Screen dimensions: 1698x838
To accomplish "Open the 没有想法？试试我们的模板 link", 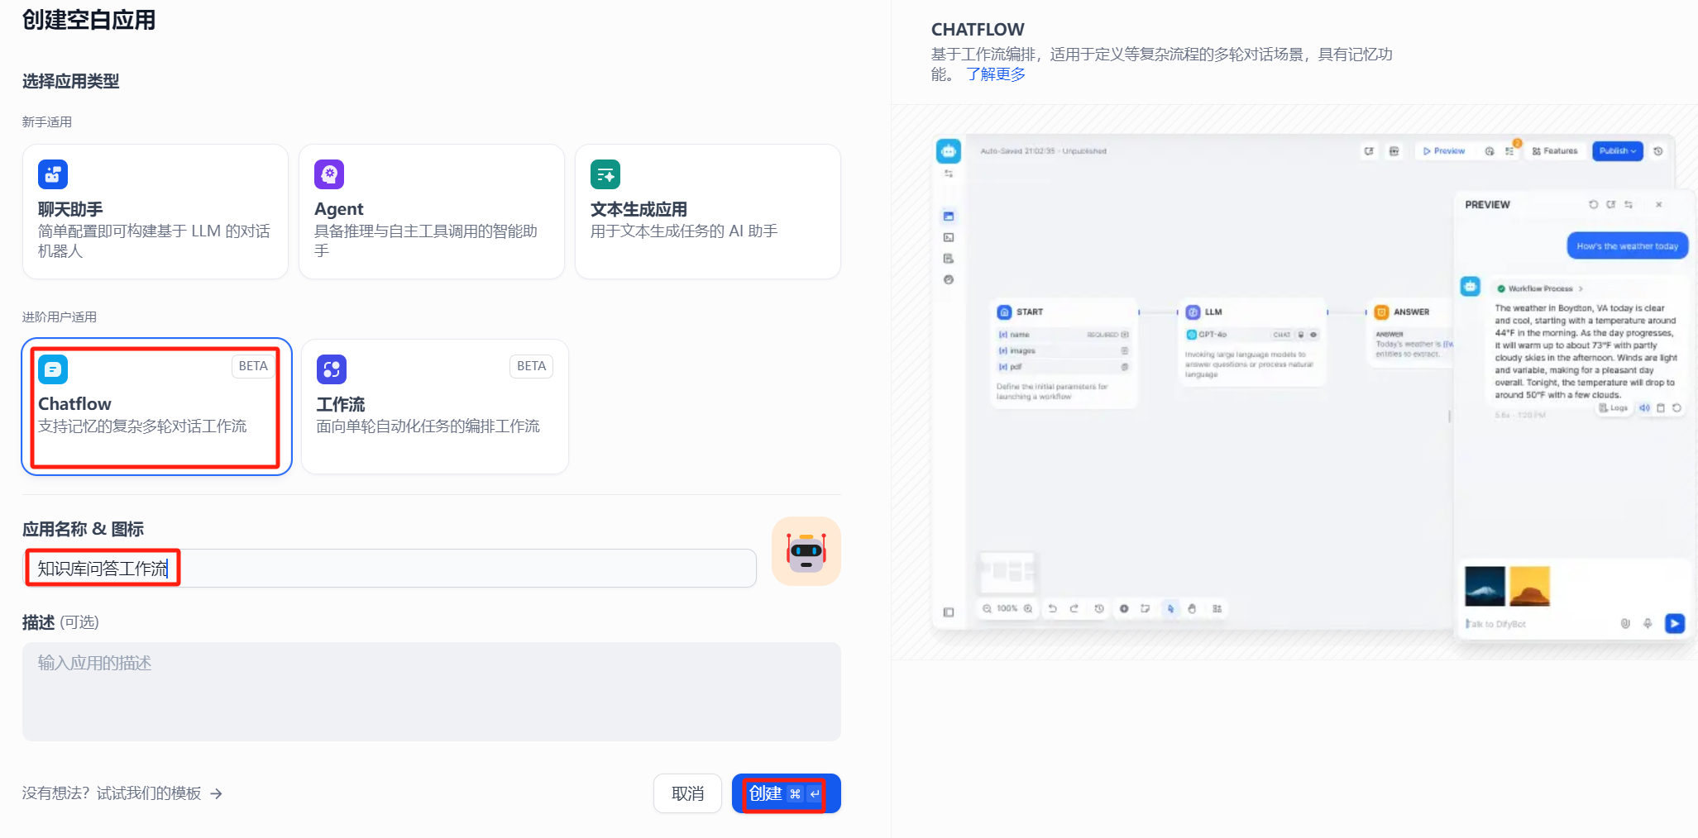I will (122, 793).
